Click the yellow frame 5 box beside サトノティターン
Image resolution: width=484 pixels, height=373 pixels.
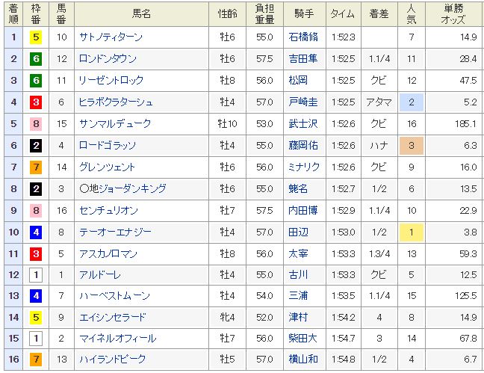pos(36,37)
